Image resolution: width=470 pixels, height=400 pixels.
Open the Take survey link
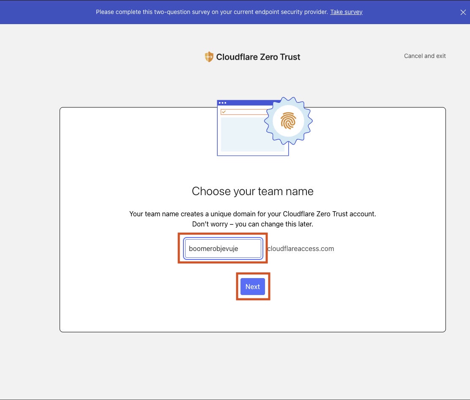[346, 12]
